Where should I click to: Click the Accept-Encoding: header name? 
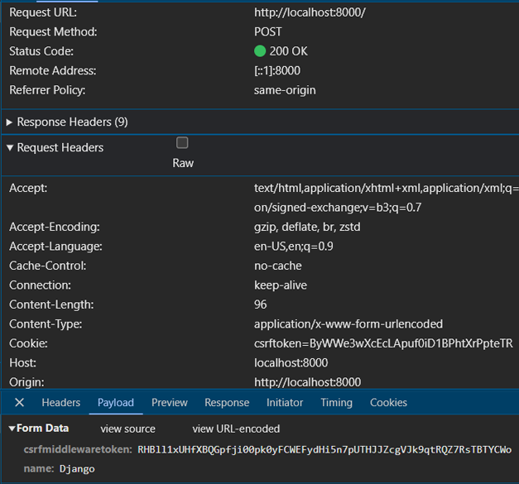(x=55, y=227)
